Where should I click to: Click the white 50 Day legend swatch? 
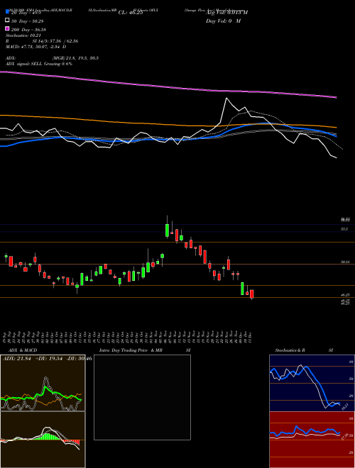[x=8, y=21]
